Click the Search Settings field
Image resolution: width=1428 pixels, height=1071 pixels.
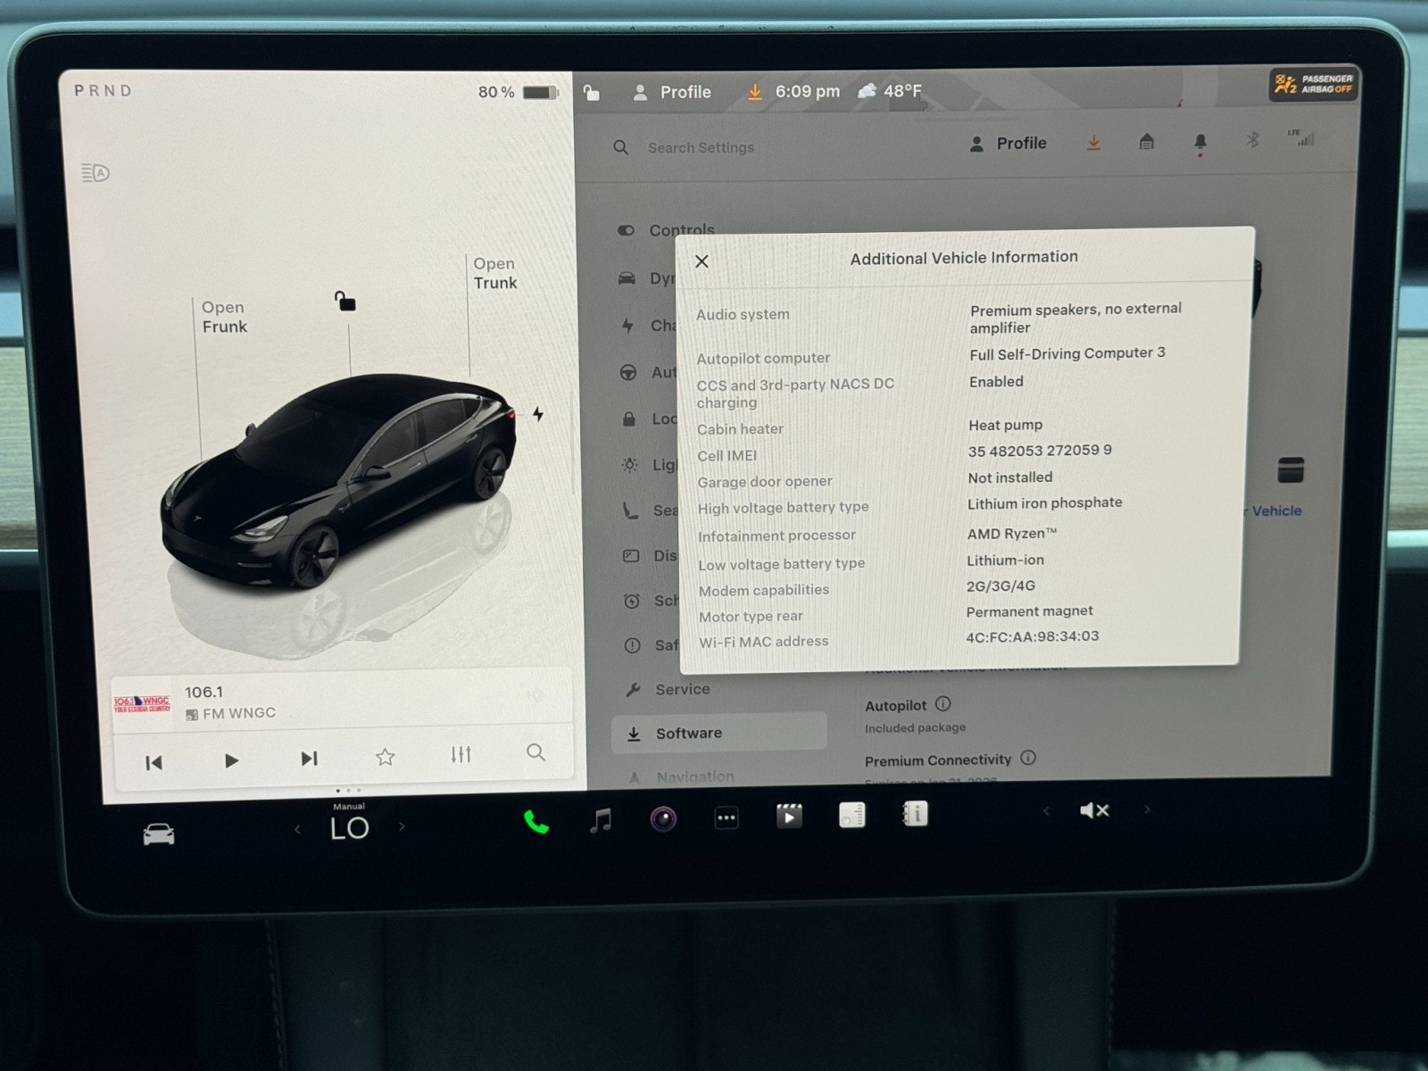(701, 147)
